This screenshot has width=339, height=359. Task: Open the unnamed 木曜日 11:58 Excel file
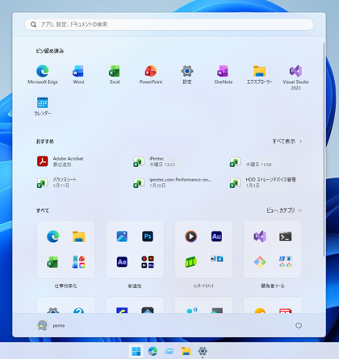[251, 162]
